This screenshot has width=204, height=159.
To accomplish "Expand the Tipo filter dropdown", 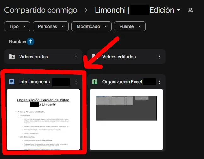I will pos(17,27).
